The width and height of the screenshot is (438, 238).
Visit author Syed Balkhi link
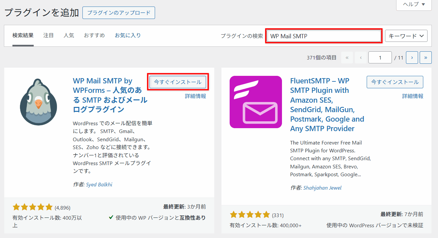click(x=99, y=184)
